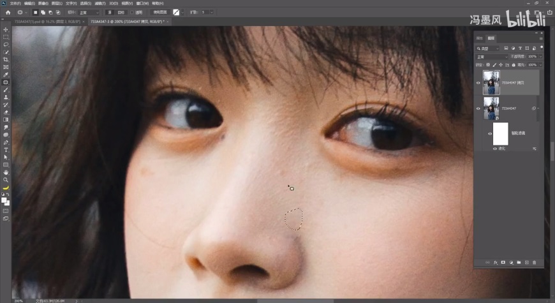
Task: Open the 扩散 value dropdown
Action: (211, 12)
